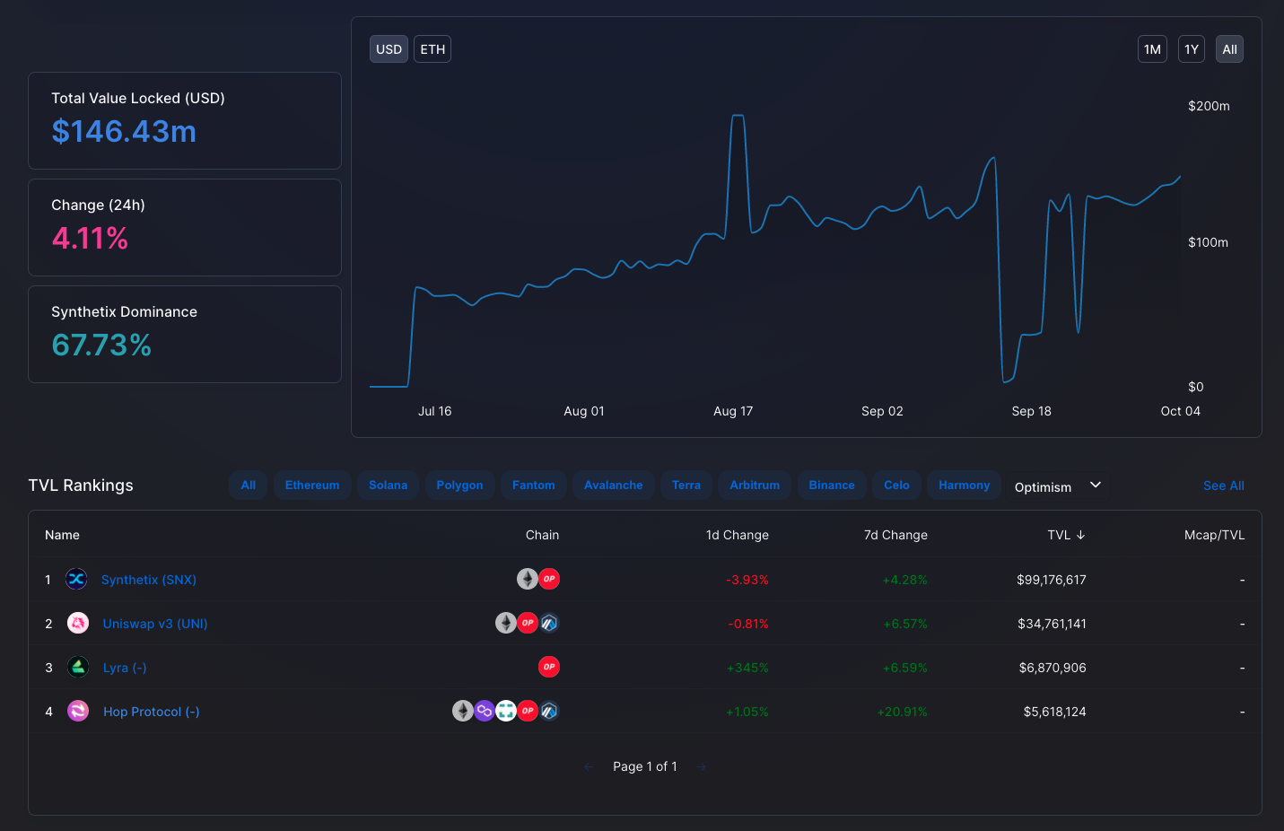Click the dropdown chevron next to Optimism
This screenshot has width=1284, height=831.
click(1096, 485)
